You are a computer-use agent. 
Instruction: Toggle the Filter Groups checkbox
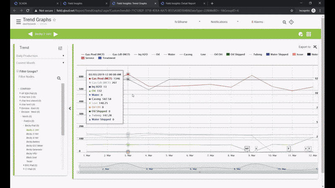click(18, 71)
